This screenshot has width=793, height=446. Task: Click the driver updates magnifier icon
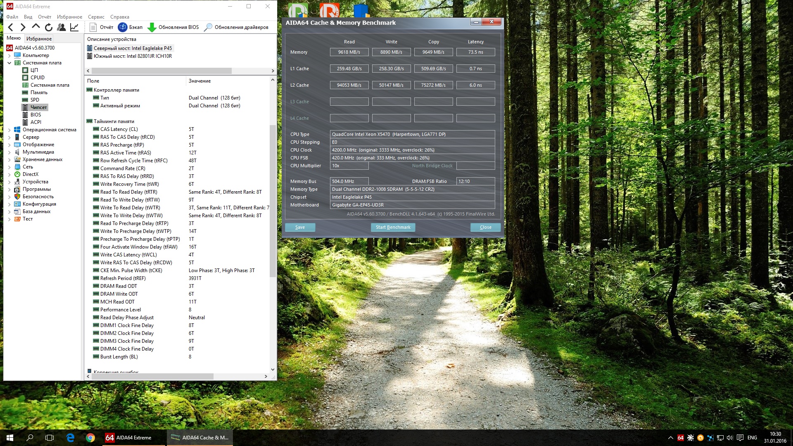point(208,27)
